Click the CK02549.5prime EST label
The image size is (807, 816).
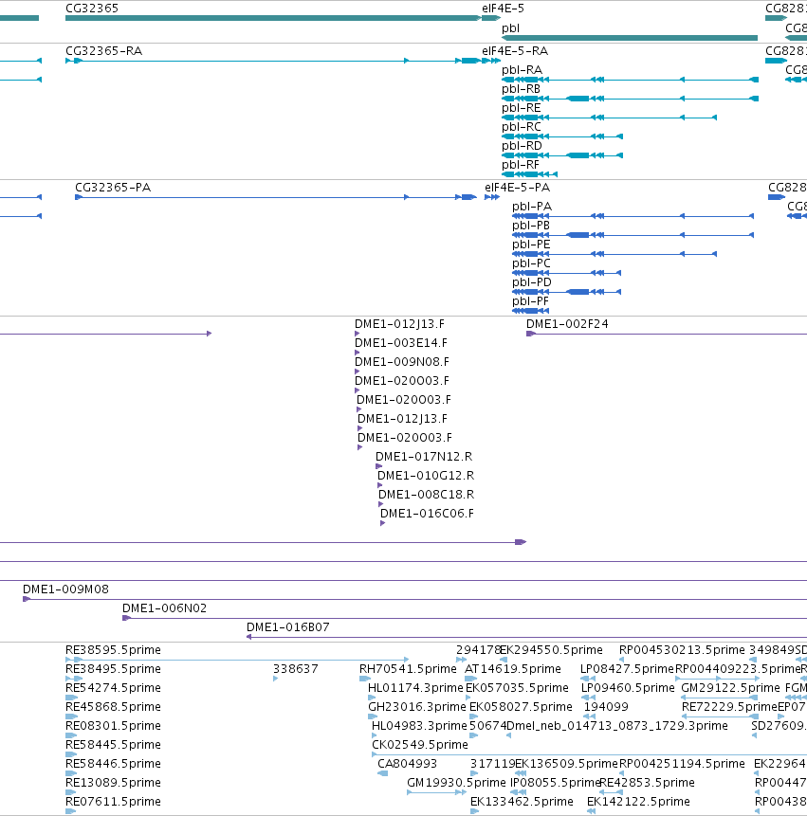pos(420,745)
